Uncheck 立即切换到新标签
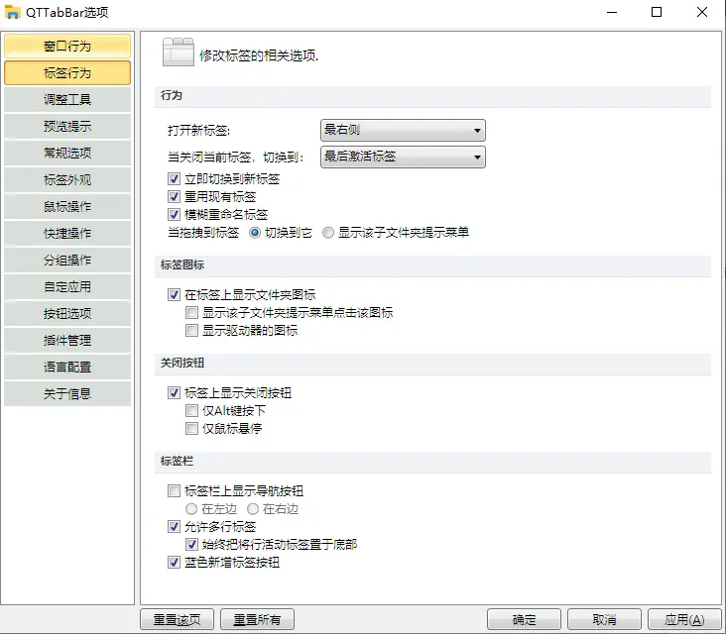726x634 pixels. [175, 179]
